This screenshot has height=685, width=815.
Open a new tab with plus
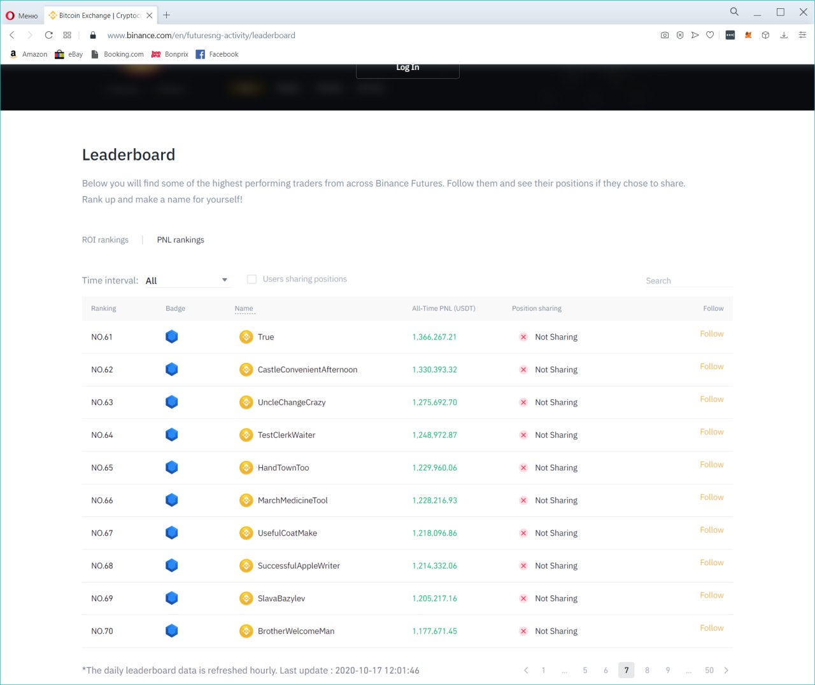(x=166, y=15)
